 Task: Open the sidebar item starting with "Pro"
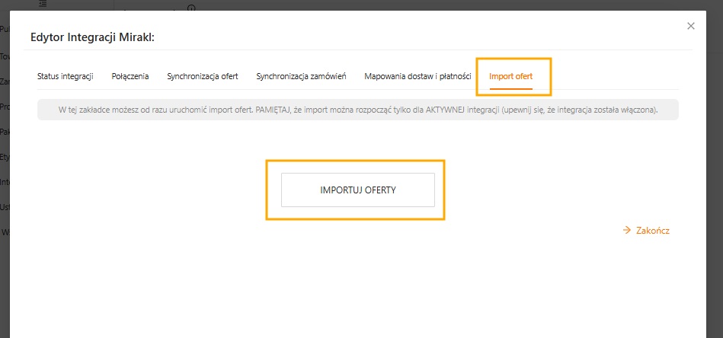pos(5,107)
